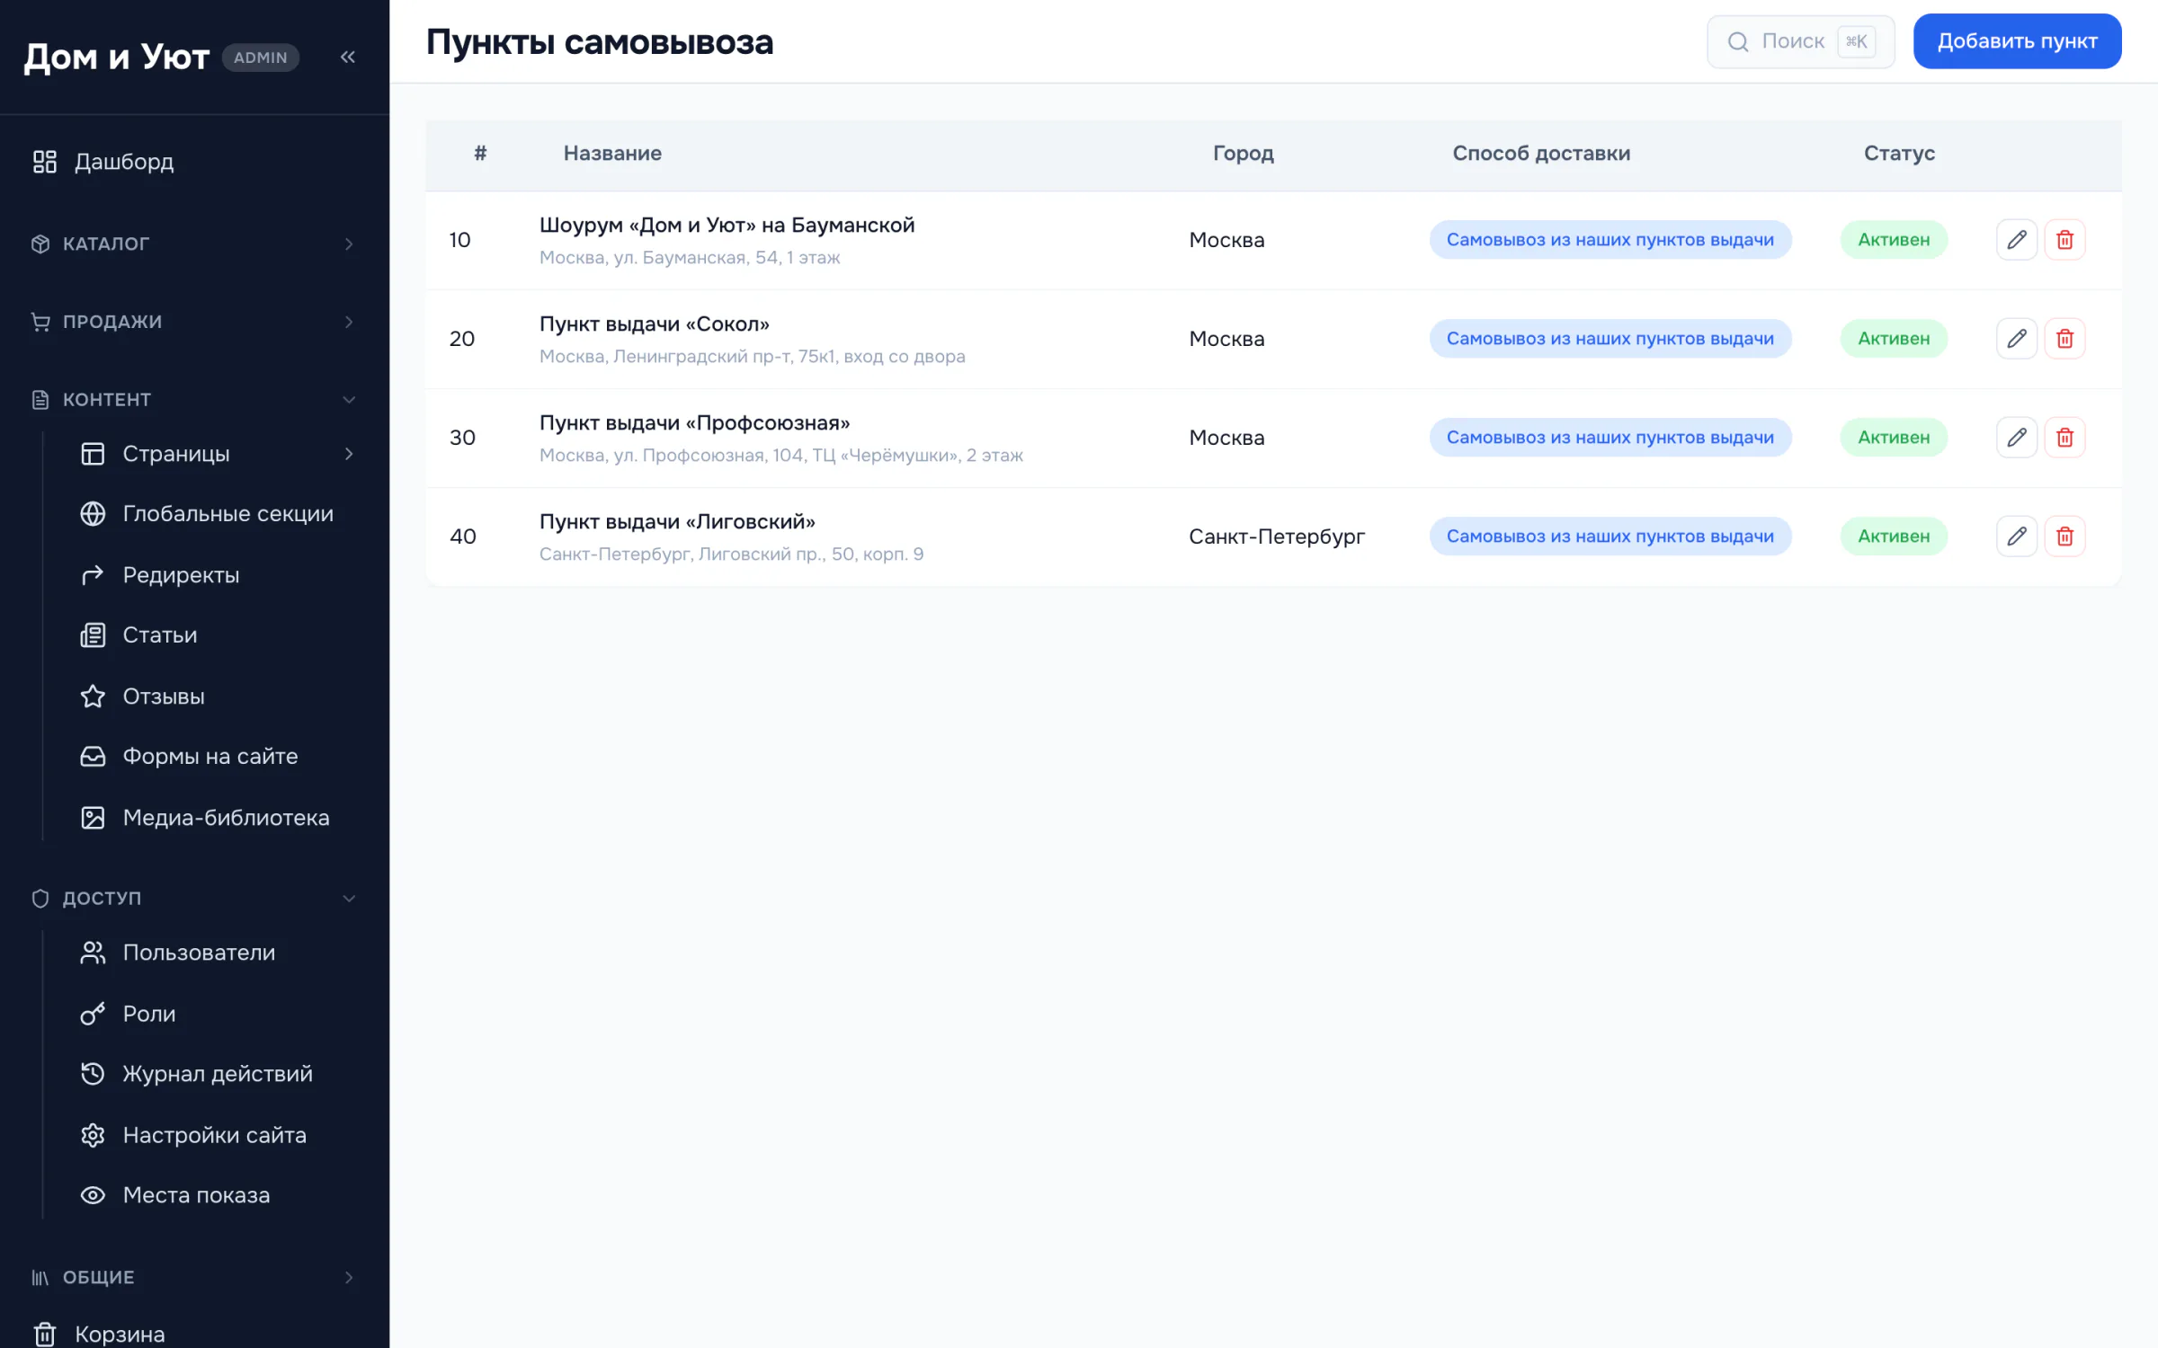Image resolution: width=2158 pixels, height=1348 pixels.
Task: Click the Город column header
Action: click(x=1243, y=154)
